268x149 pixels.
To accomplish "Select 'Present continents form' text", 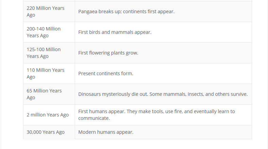I will pyautogui.click(x=106, y=73).
